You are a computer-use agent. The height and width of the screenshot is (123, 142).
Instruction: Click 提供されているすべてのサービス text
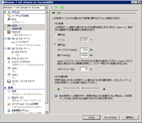[26, 101]
